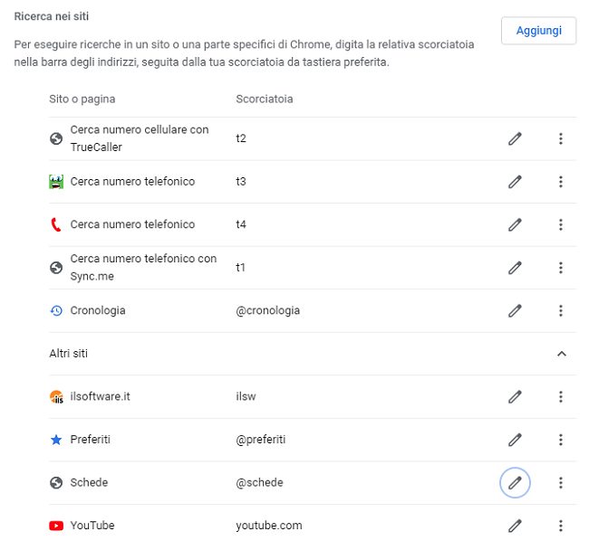The image size is (589, 560).
Task: Click the 'ilsw' shortcut text
Action: [246, 396]
